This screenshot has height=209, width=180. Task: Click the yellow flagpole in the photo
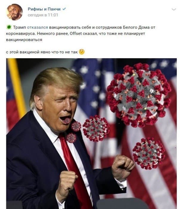point(17,87)
